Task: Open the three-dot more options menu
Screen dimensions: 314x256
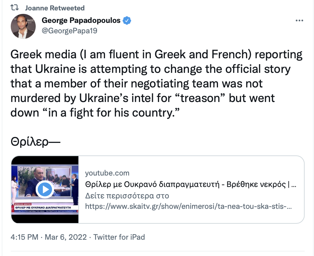Action: pos(299,20)
